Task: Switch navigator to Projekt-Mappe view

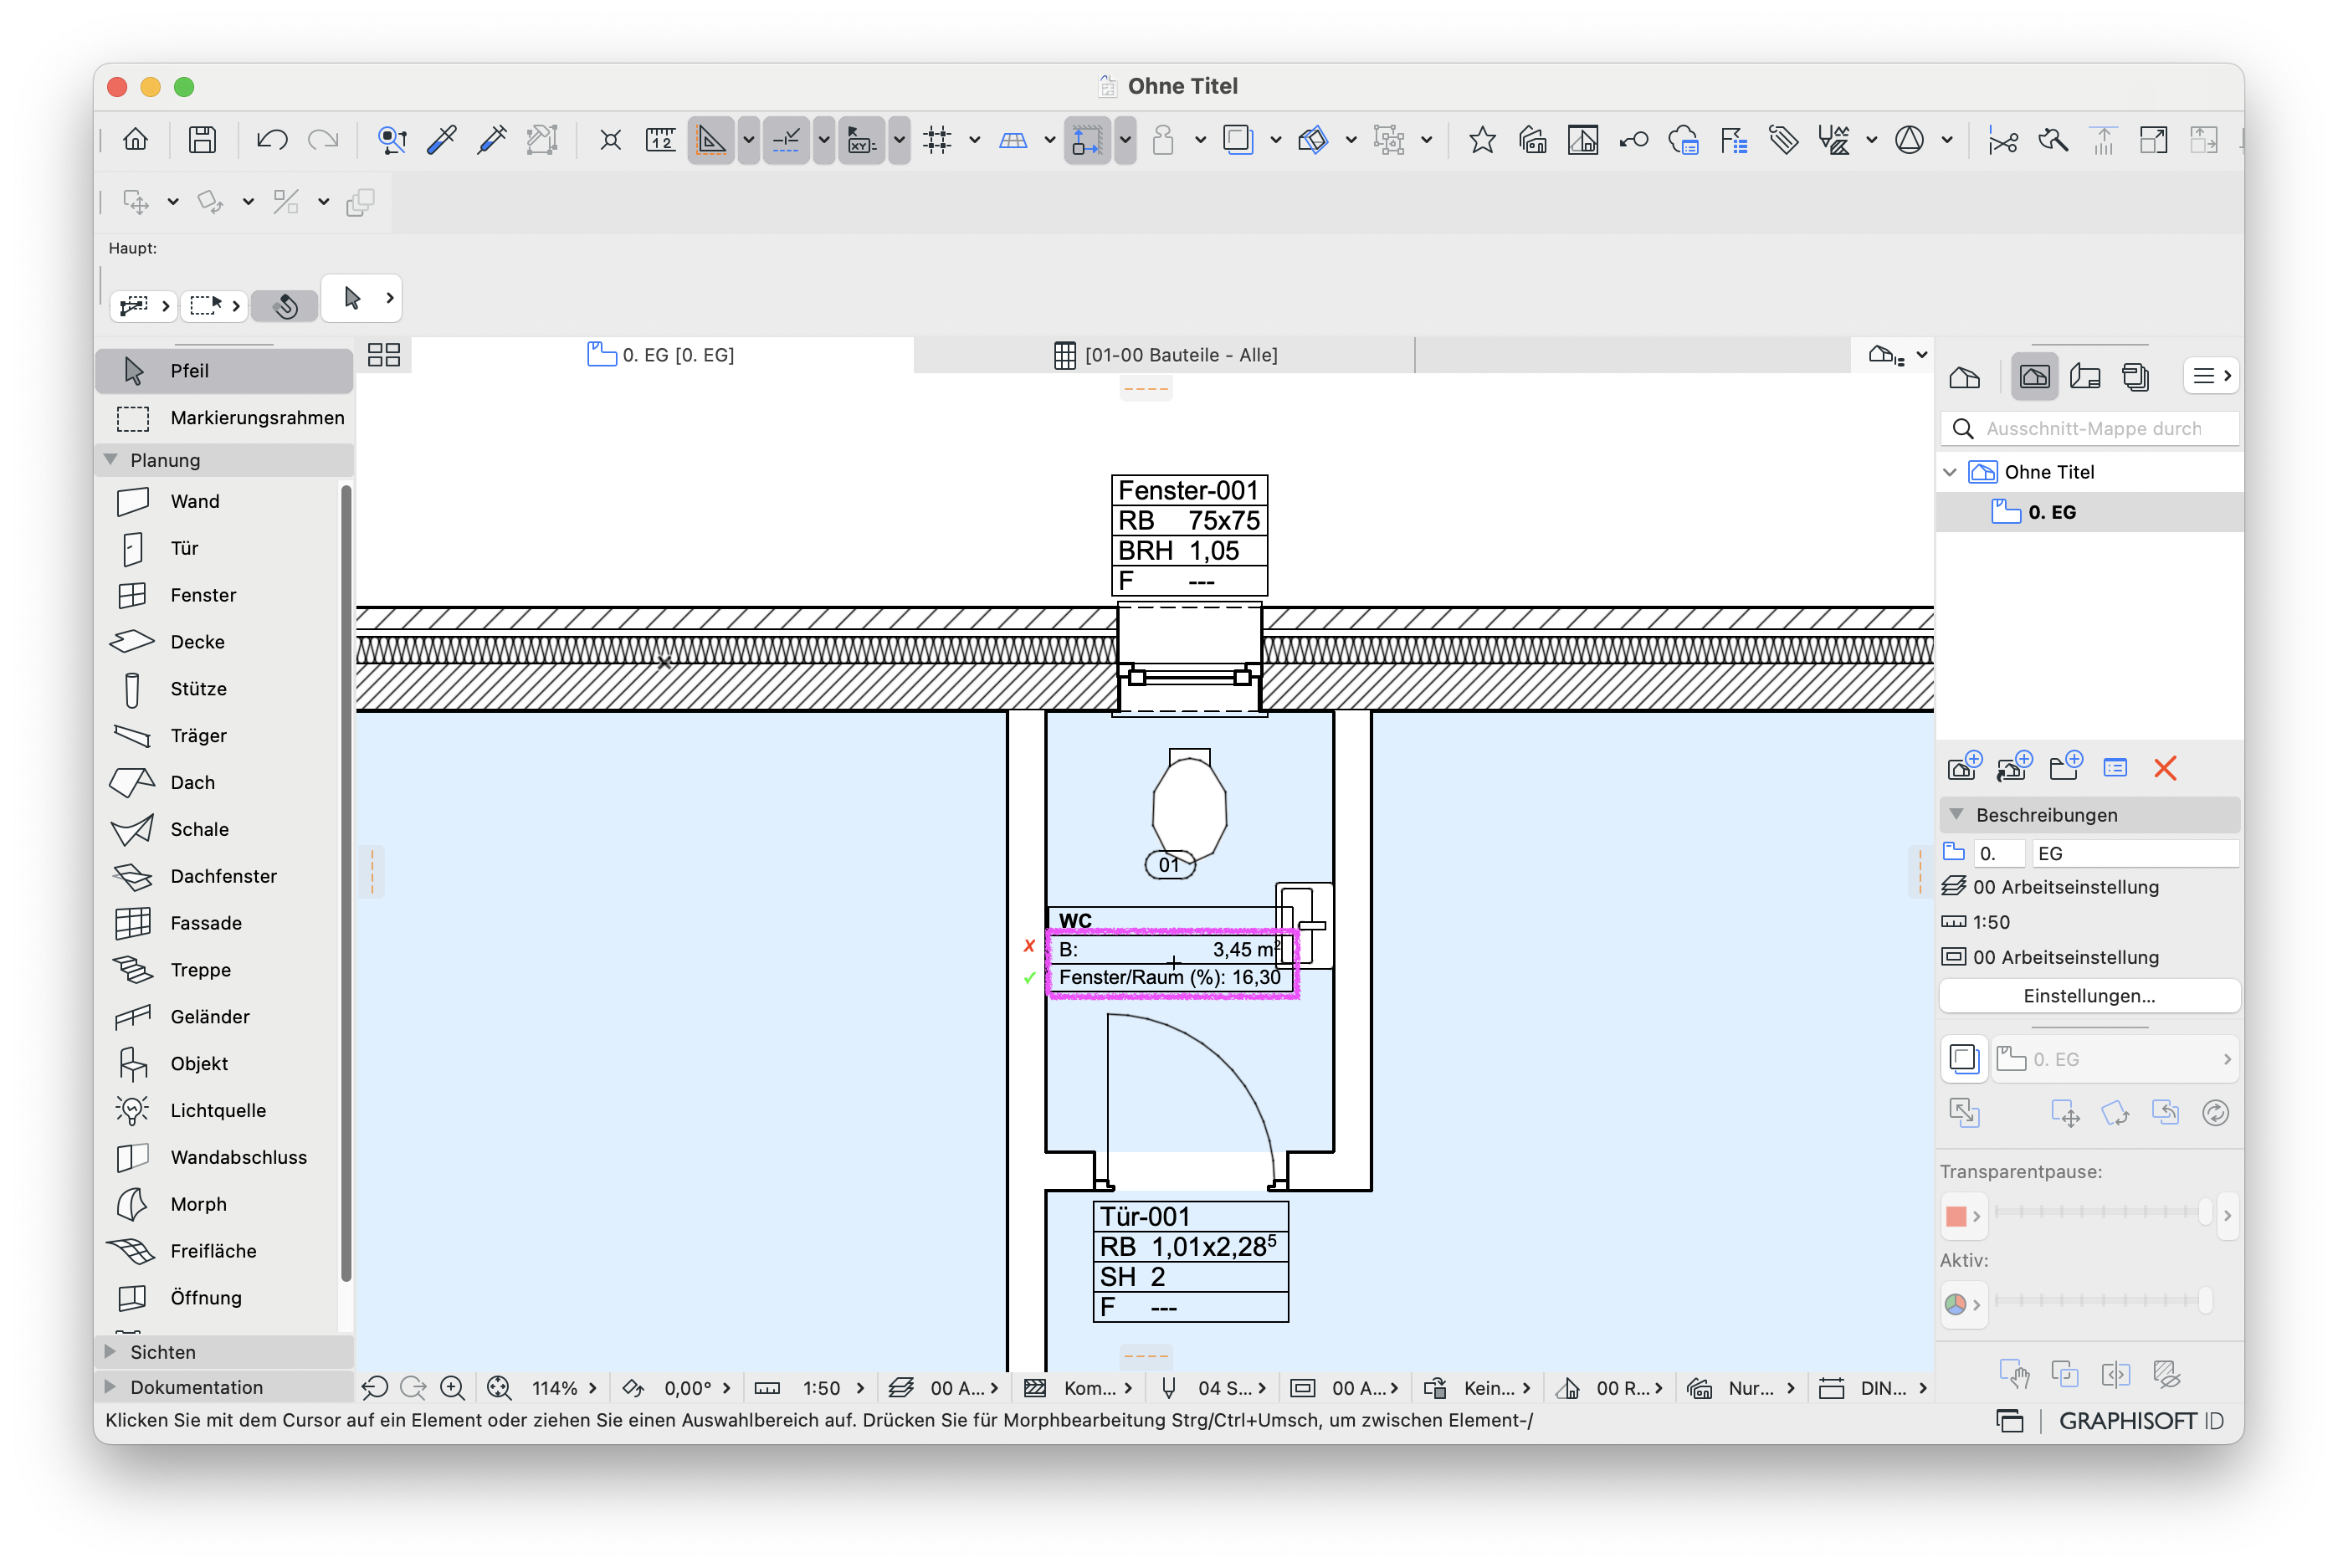Action: coord(1965,377)
